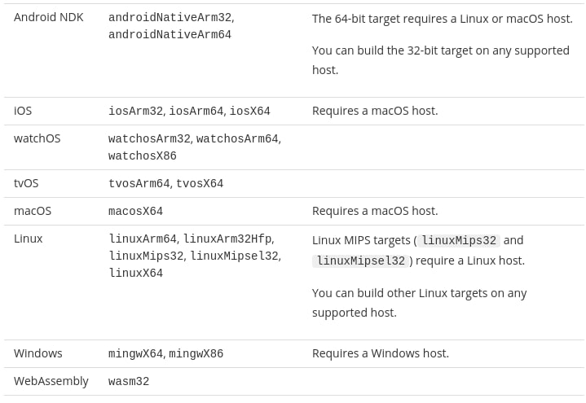Click the Linux platform label
The height and width of the screenshot is (403, 586).
[29, 239]
